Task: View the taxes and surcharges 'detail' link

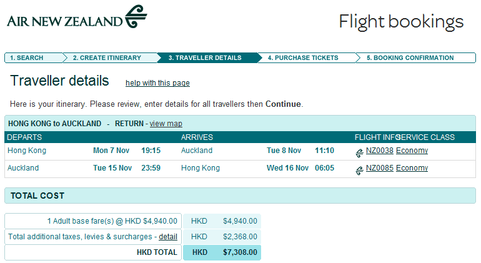Action: 168,237
